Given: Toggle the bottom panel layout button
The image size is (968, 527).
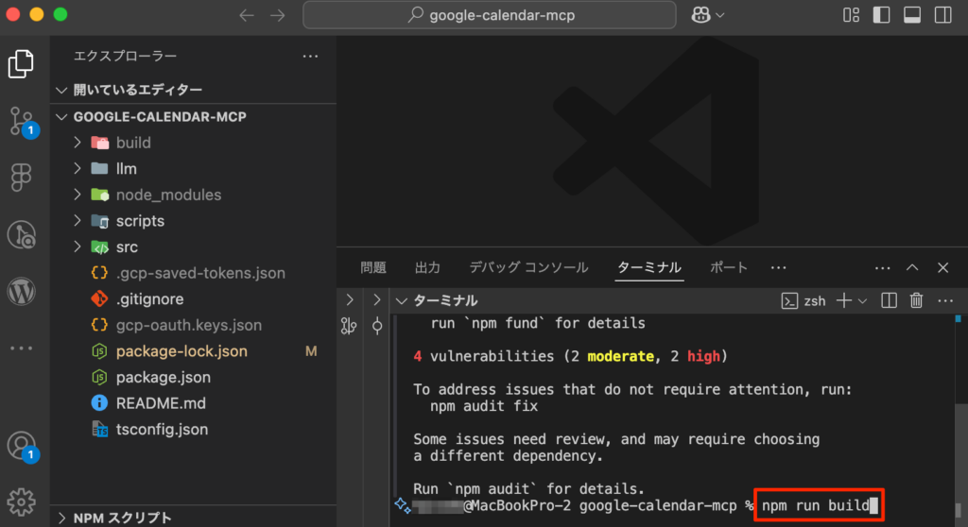Looking at the screenshot, I should point(912,15).
